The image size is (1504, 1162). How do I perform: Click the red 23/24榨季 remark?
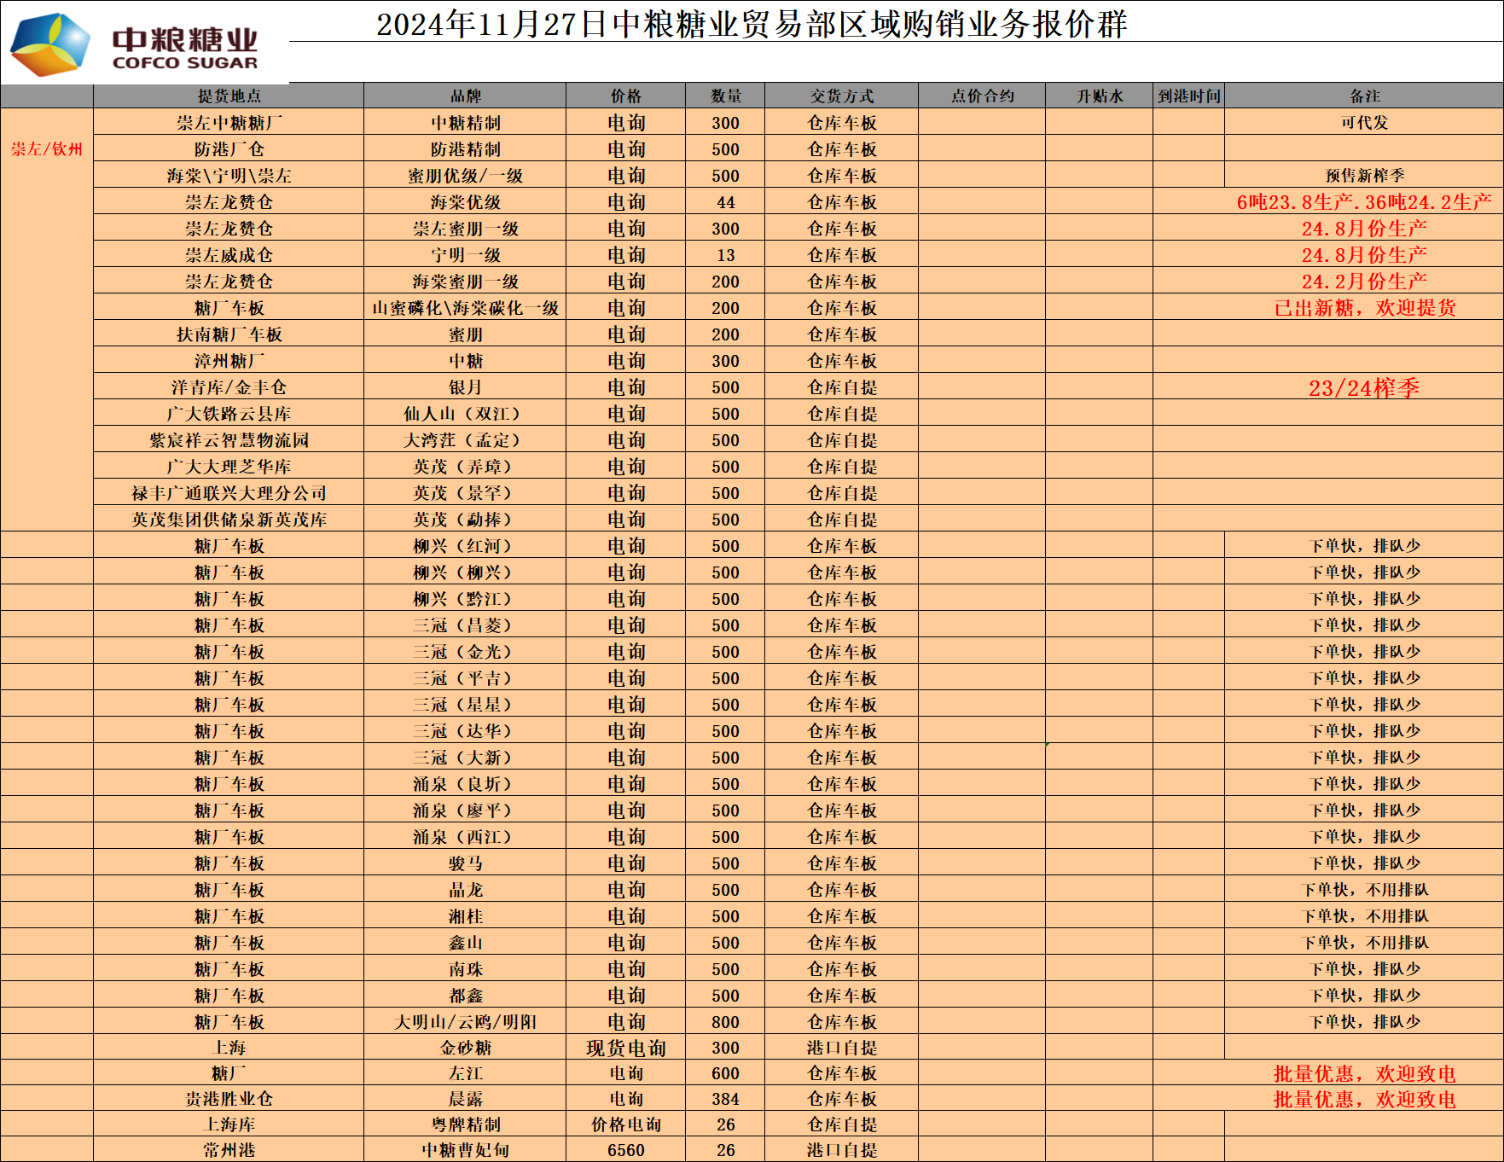(x=1364, y=388)
